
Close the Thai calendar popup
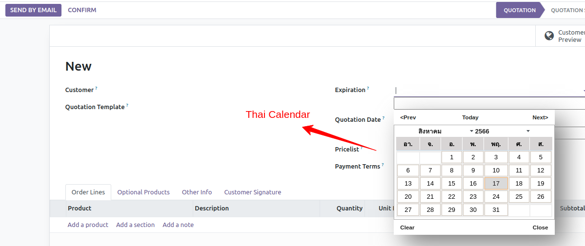(540, 227)
